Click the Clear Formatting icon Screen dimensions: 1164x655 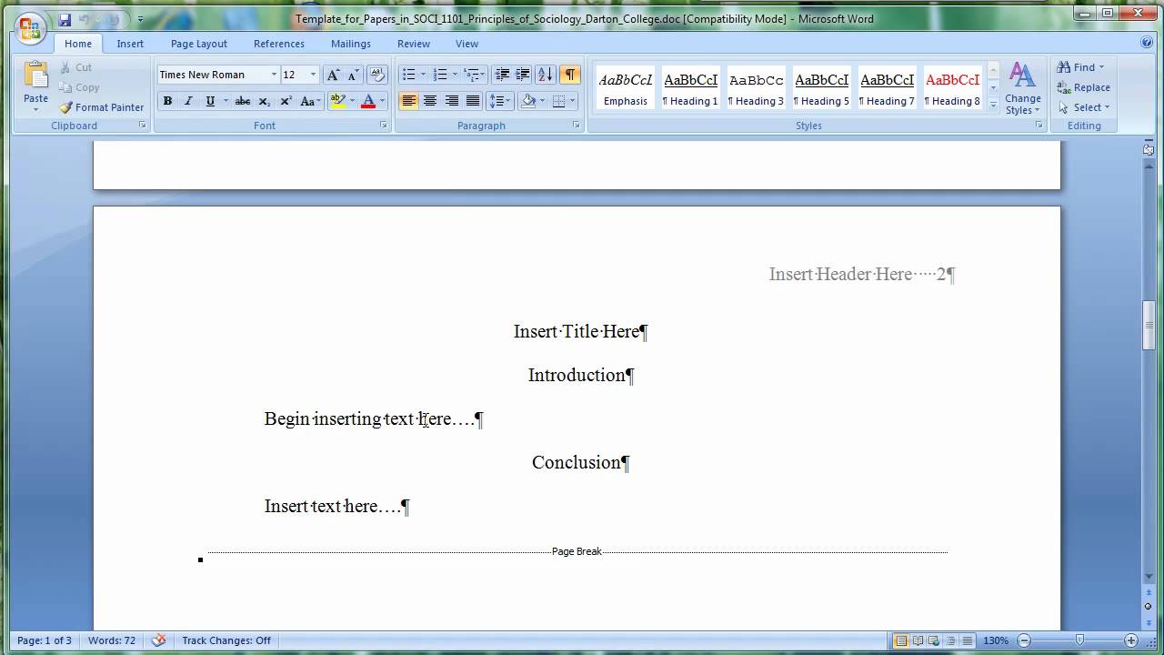(377, 75)
